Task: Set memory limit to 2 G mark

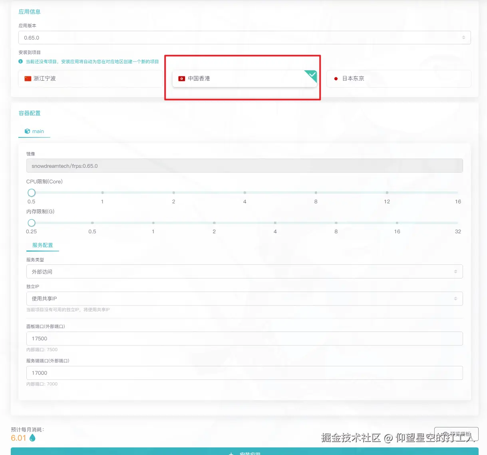Action: pyautogui.click(x=214, y=223)
